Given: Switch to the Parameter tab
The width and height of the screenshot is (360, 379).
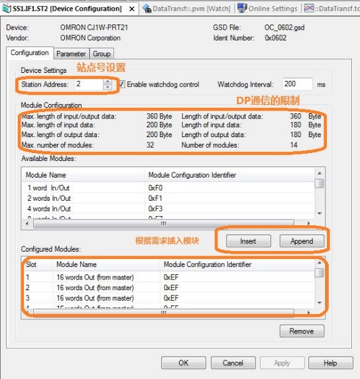Looking at the screenshot, I should (71, 54).
